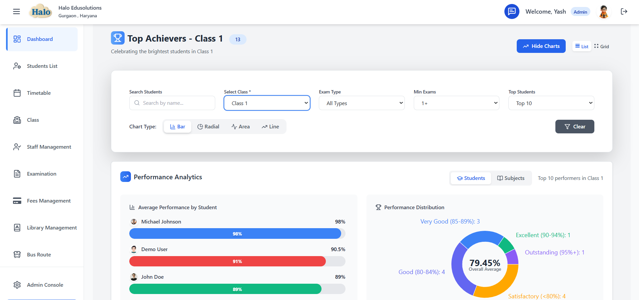This screenshot has height=300, width=639.
Task: Toggle the Grid view for Top Achievers
Action: tap(601, 46)
